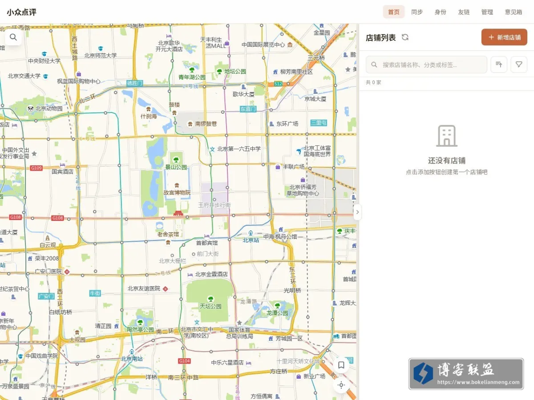The image size is (534, 400).
Task: Click the refresh icon beside 店铺列表
Action: [x=405, y=37]
